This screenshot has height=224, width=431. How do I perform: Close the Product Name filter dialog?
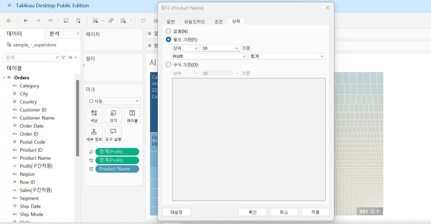click(328, 8)
